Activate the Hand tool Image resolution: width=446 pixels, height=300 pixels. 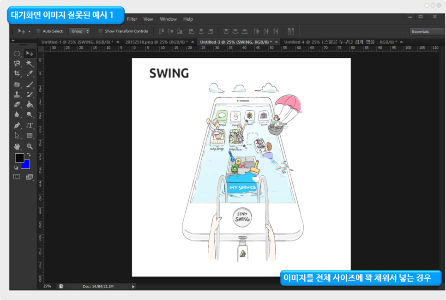17,146
